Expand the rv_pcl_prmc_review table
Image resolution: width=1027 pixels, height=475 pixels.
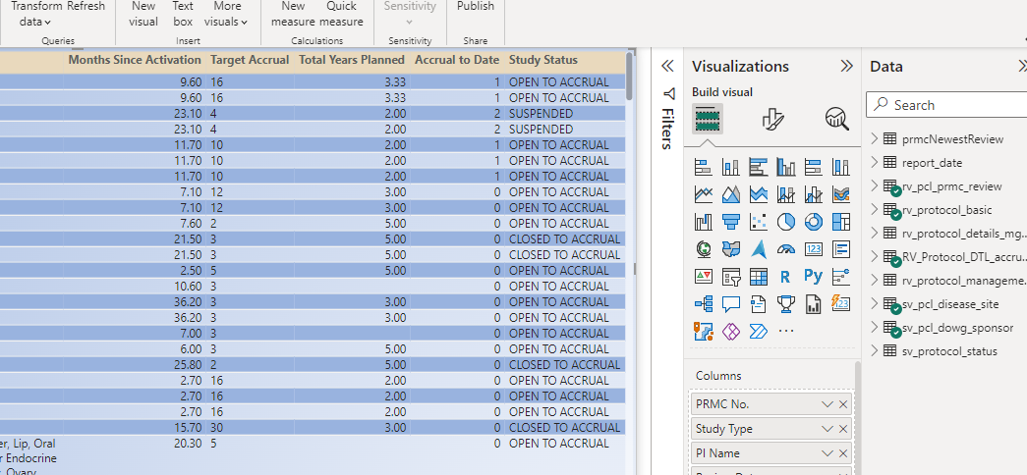pos(874,185)
